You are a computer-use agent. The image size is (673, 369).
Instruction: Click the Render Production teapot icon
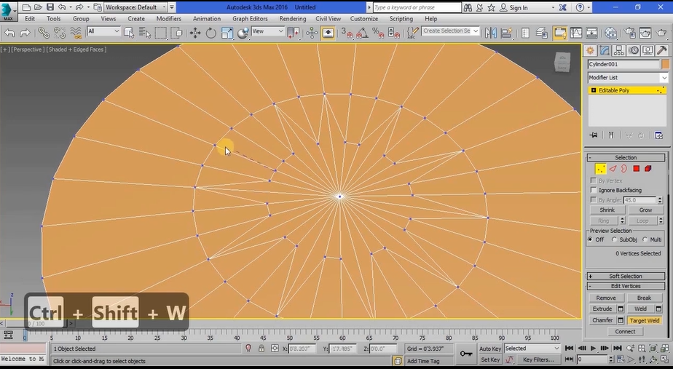(x=661, y=33)
